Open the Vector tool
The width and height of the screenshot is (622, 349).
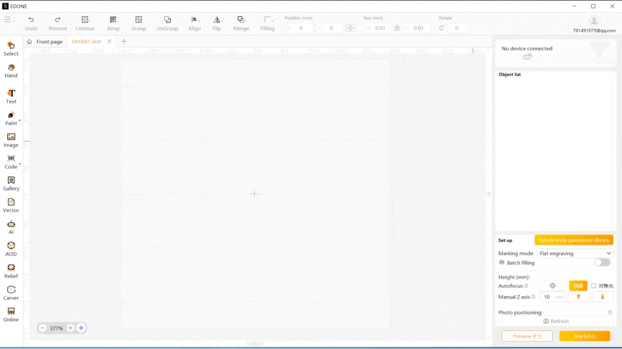click(x=11, y=206)
